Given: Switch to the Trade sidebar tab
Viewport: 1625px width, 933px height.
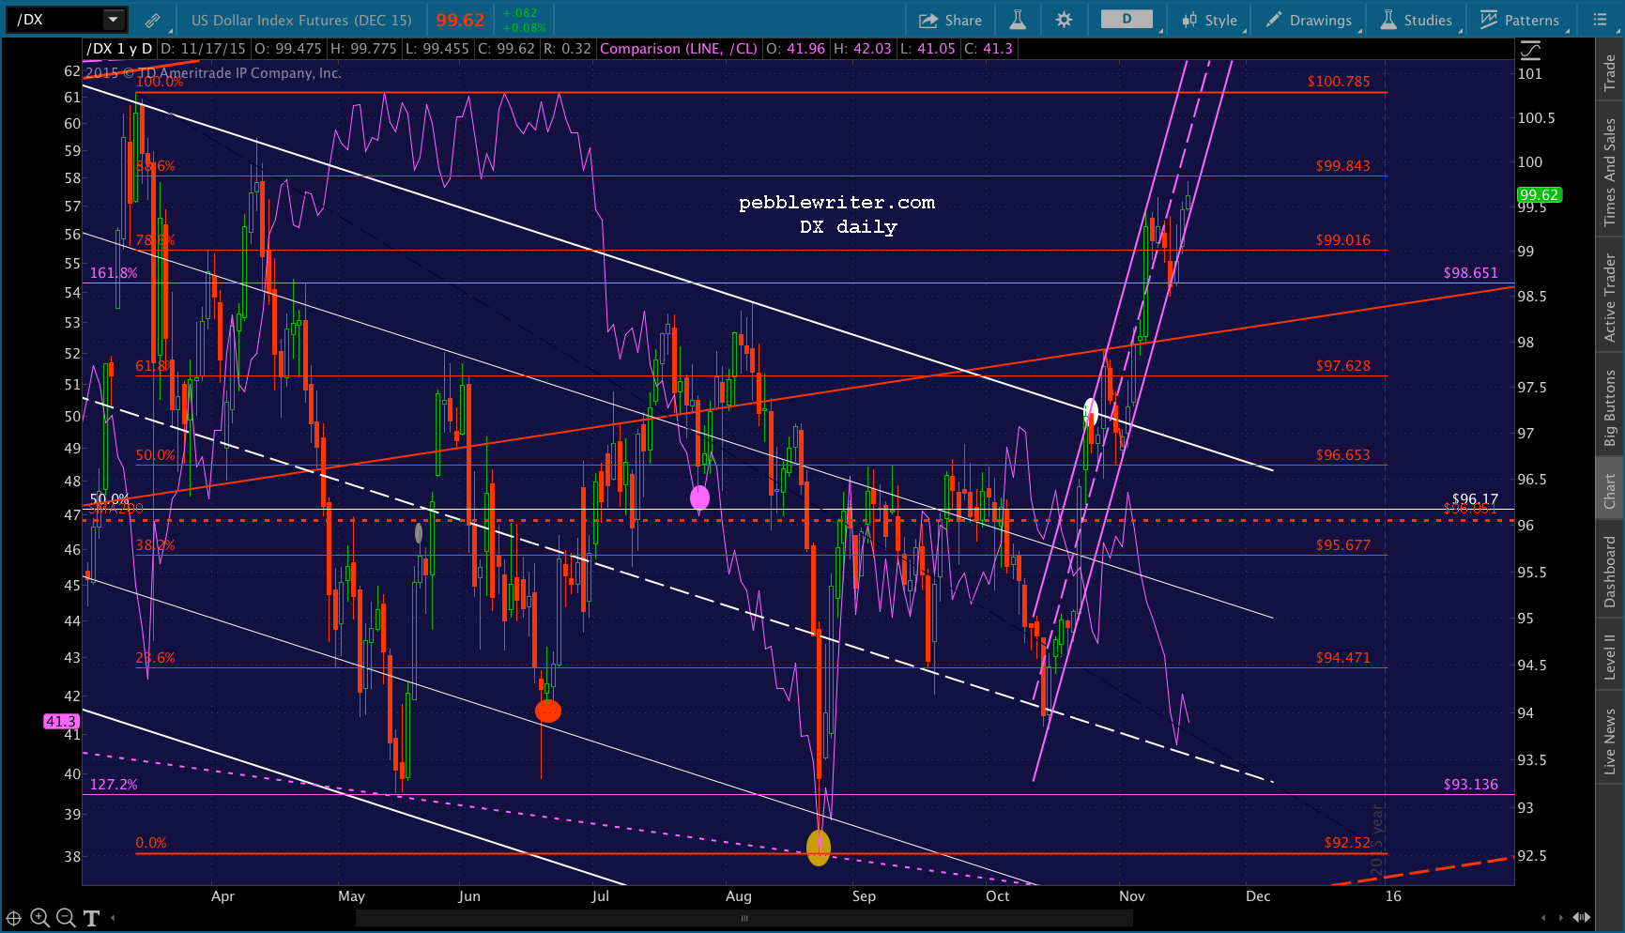Looking at the screenshot, I should tap(1610, 72).
